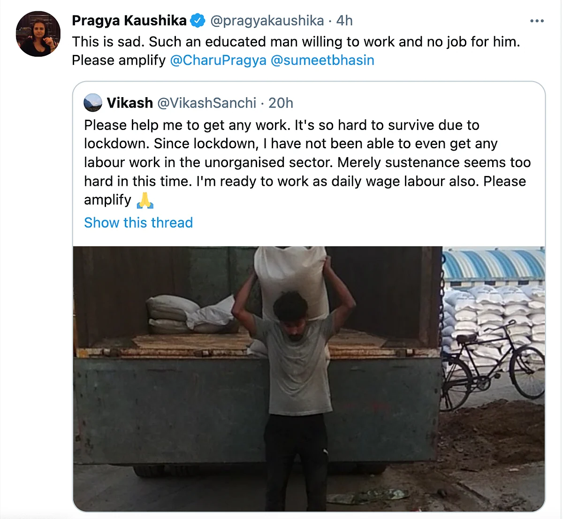Click the @pragyakaushika handle

click(267, 21)
